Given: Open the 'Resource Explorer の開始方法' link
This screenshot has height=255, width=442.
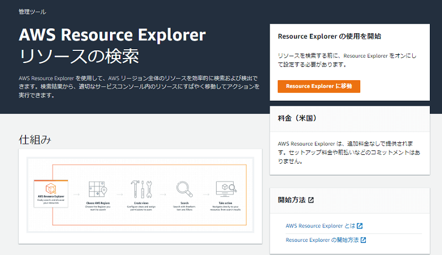Looking at the screenshot, I should (x=325, y=240).
